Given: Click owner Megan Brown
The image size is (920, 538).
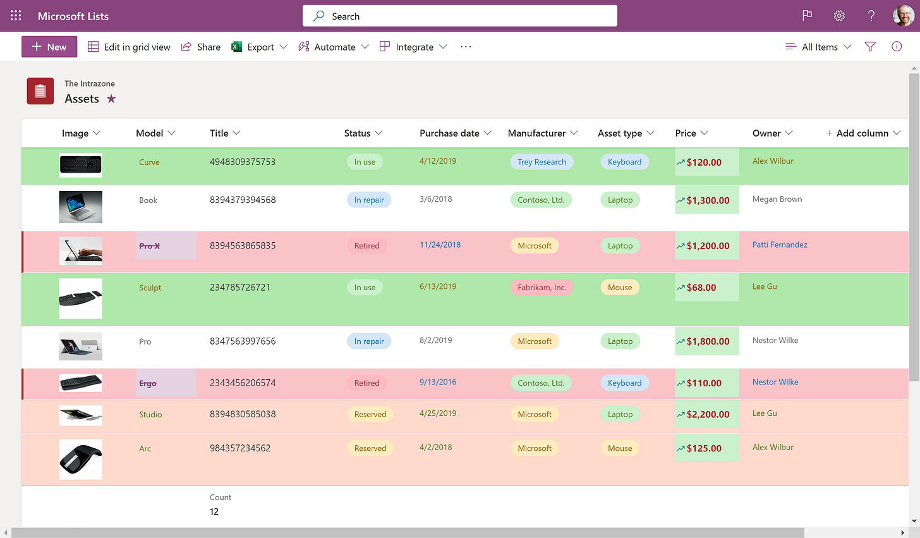Looking at the screenshot, I should pyautogui.click(x=777, y=199).
